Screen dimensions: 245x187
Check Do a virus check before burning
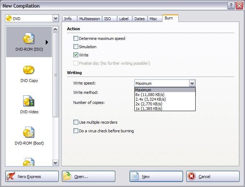pyautogui.click(x=76, y=131)
